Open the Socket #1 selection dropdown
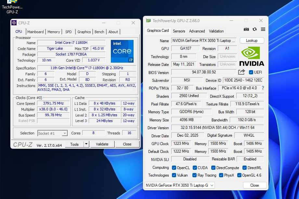Viewport: 299px width, 199px height. tap(52, 133)
